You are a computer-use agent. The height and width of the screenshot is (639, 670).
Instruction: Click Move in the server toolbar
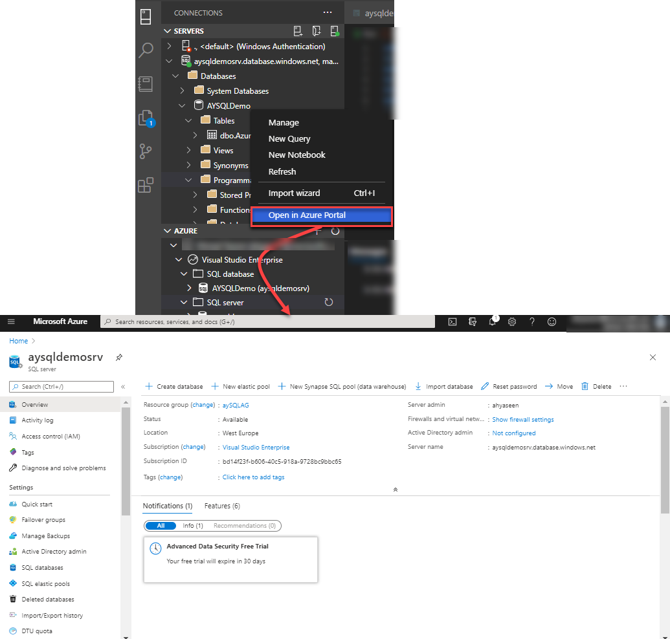point(559,386)
